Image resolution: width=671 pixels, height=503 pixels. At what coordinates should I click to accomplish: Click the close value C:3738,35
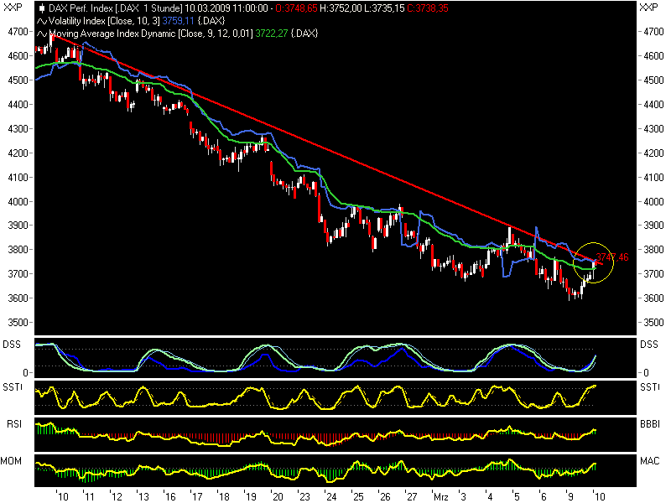click(x=428, y=8)
